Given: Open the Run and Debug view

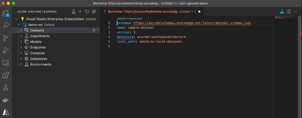Looking at the screenshot, I should 6,50.
